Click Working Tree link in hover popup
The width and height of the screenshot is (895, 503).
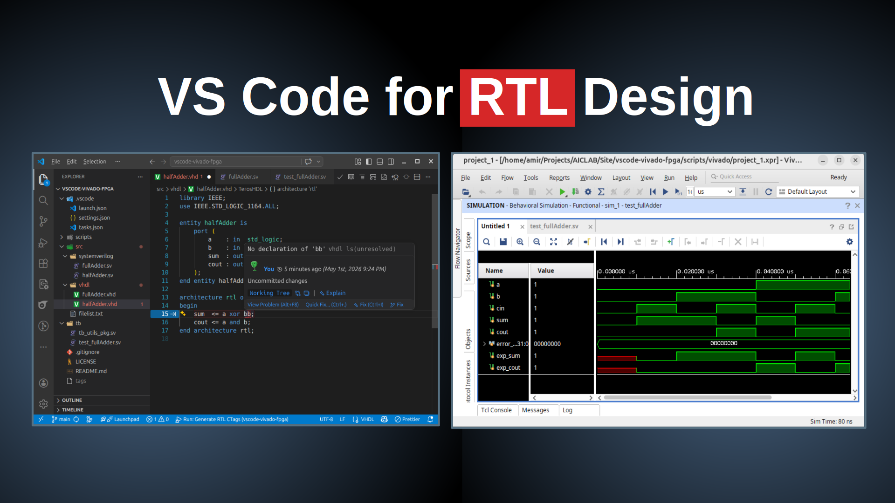coord(269,293)
